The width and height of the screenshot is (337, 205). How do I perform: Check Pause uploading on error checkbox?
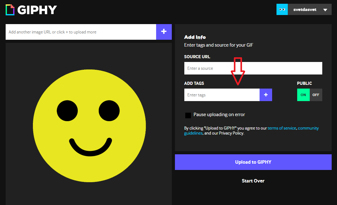point(188,115)
